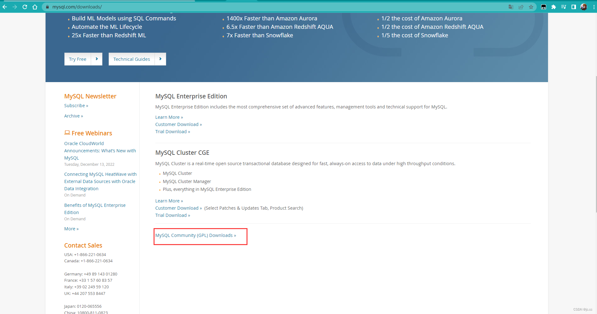Open Cluster CGE Customer Download link
The image size is (597, 314).
pyautogui.click(x=179, y=208)
